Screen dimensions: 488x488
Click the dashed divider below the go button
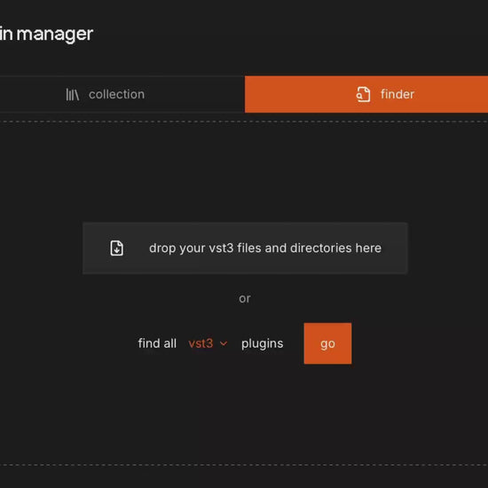(244, 465)
